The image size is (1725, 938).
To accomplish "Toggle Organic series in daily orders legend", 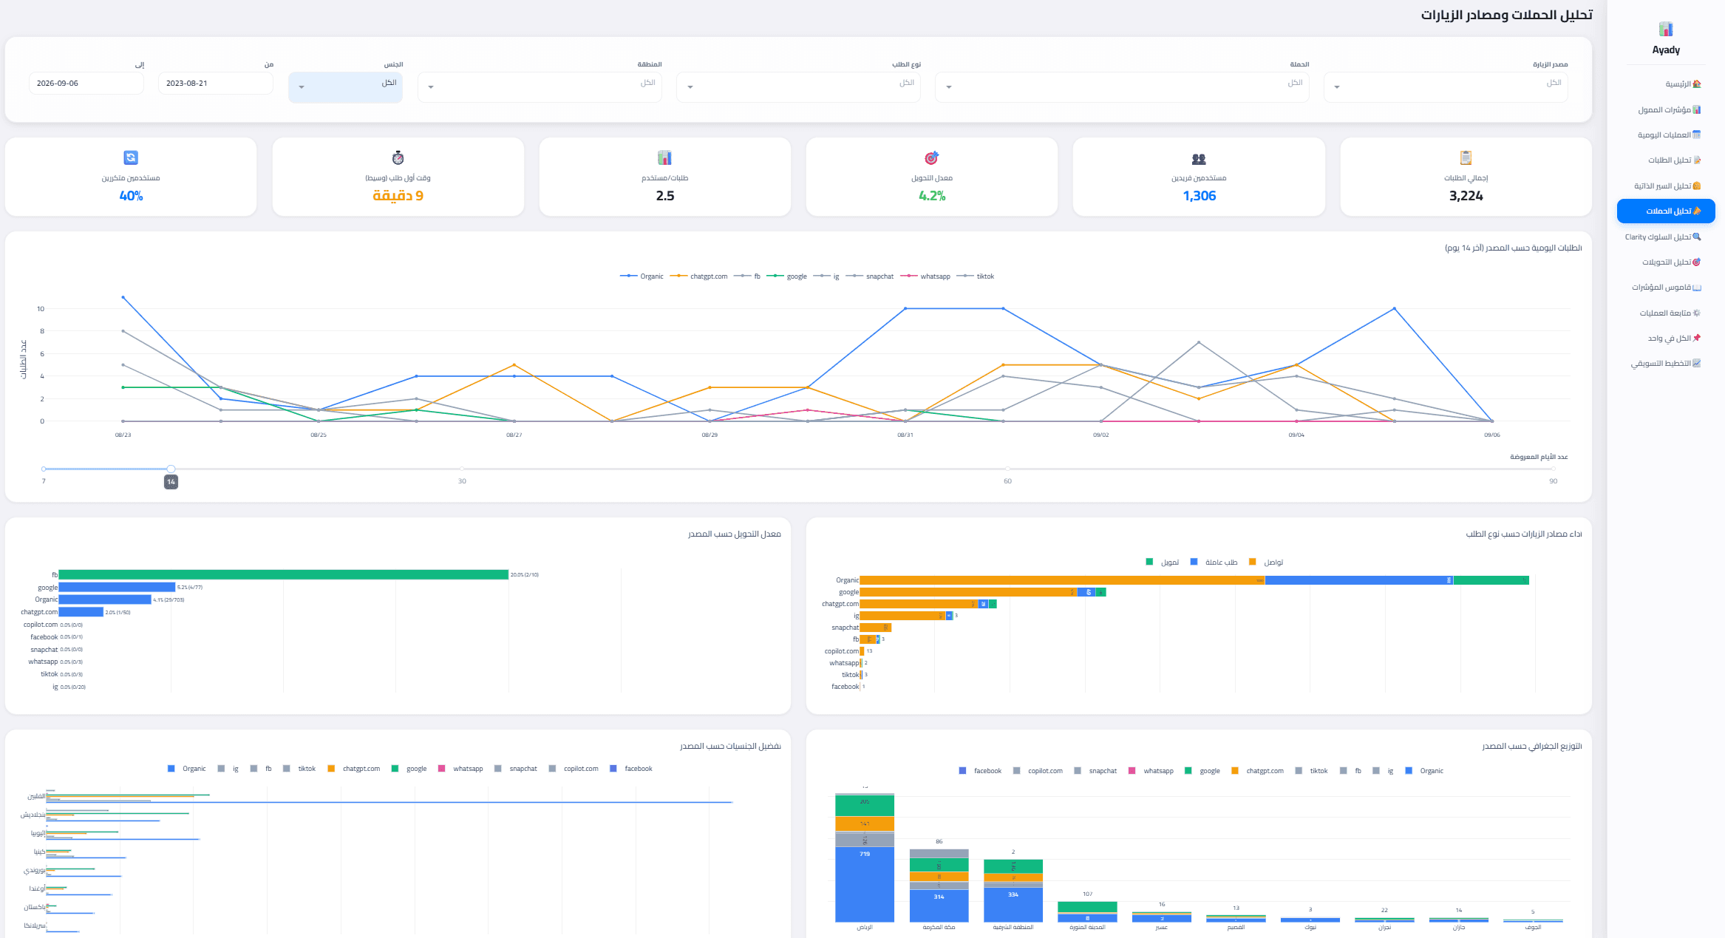I will [642, 276].
